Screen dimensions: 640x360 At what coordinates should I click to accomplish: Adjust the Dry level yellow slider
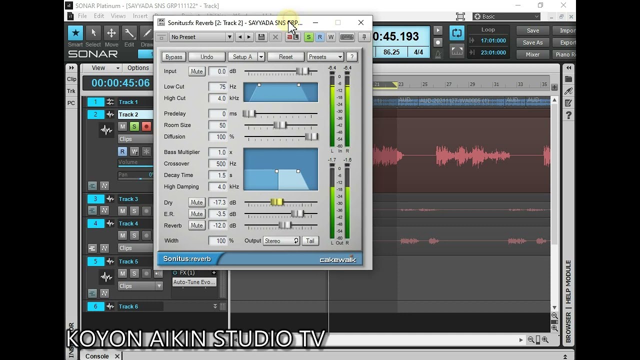(x=277, y=202)
